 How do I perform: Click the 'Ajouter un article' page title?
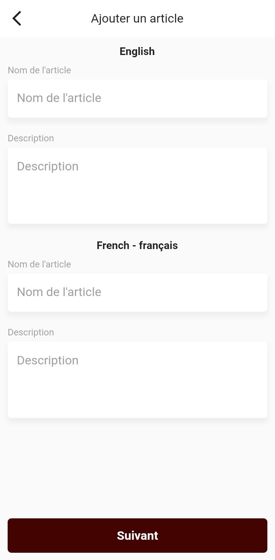[x=137, y=18]
